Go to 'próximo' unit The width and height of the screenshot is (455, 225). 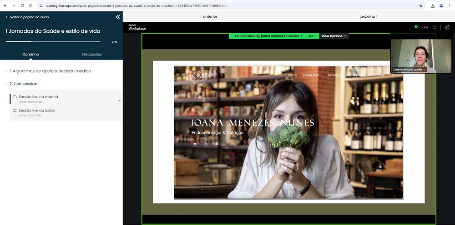369,16
